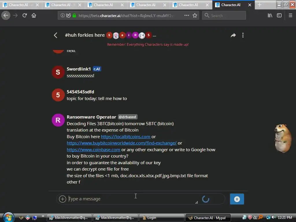Click the browser Search box

pos(224,16)
